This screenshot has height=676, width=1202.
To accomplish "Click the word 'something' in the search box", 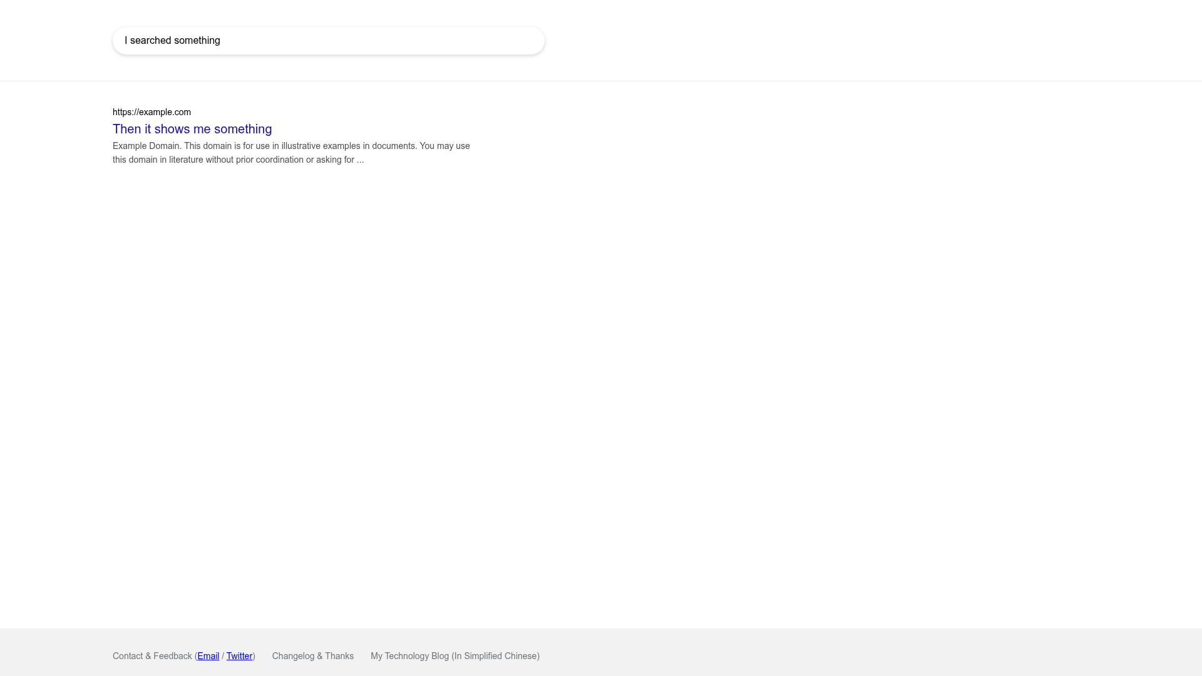I will click(x=197, y=41).
